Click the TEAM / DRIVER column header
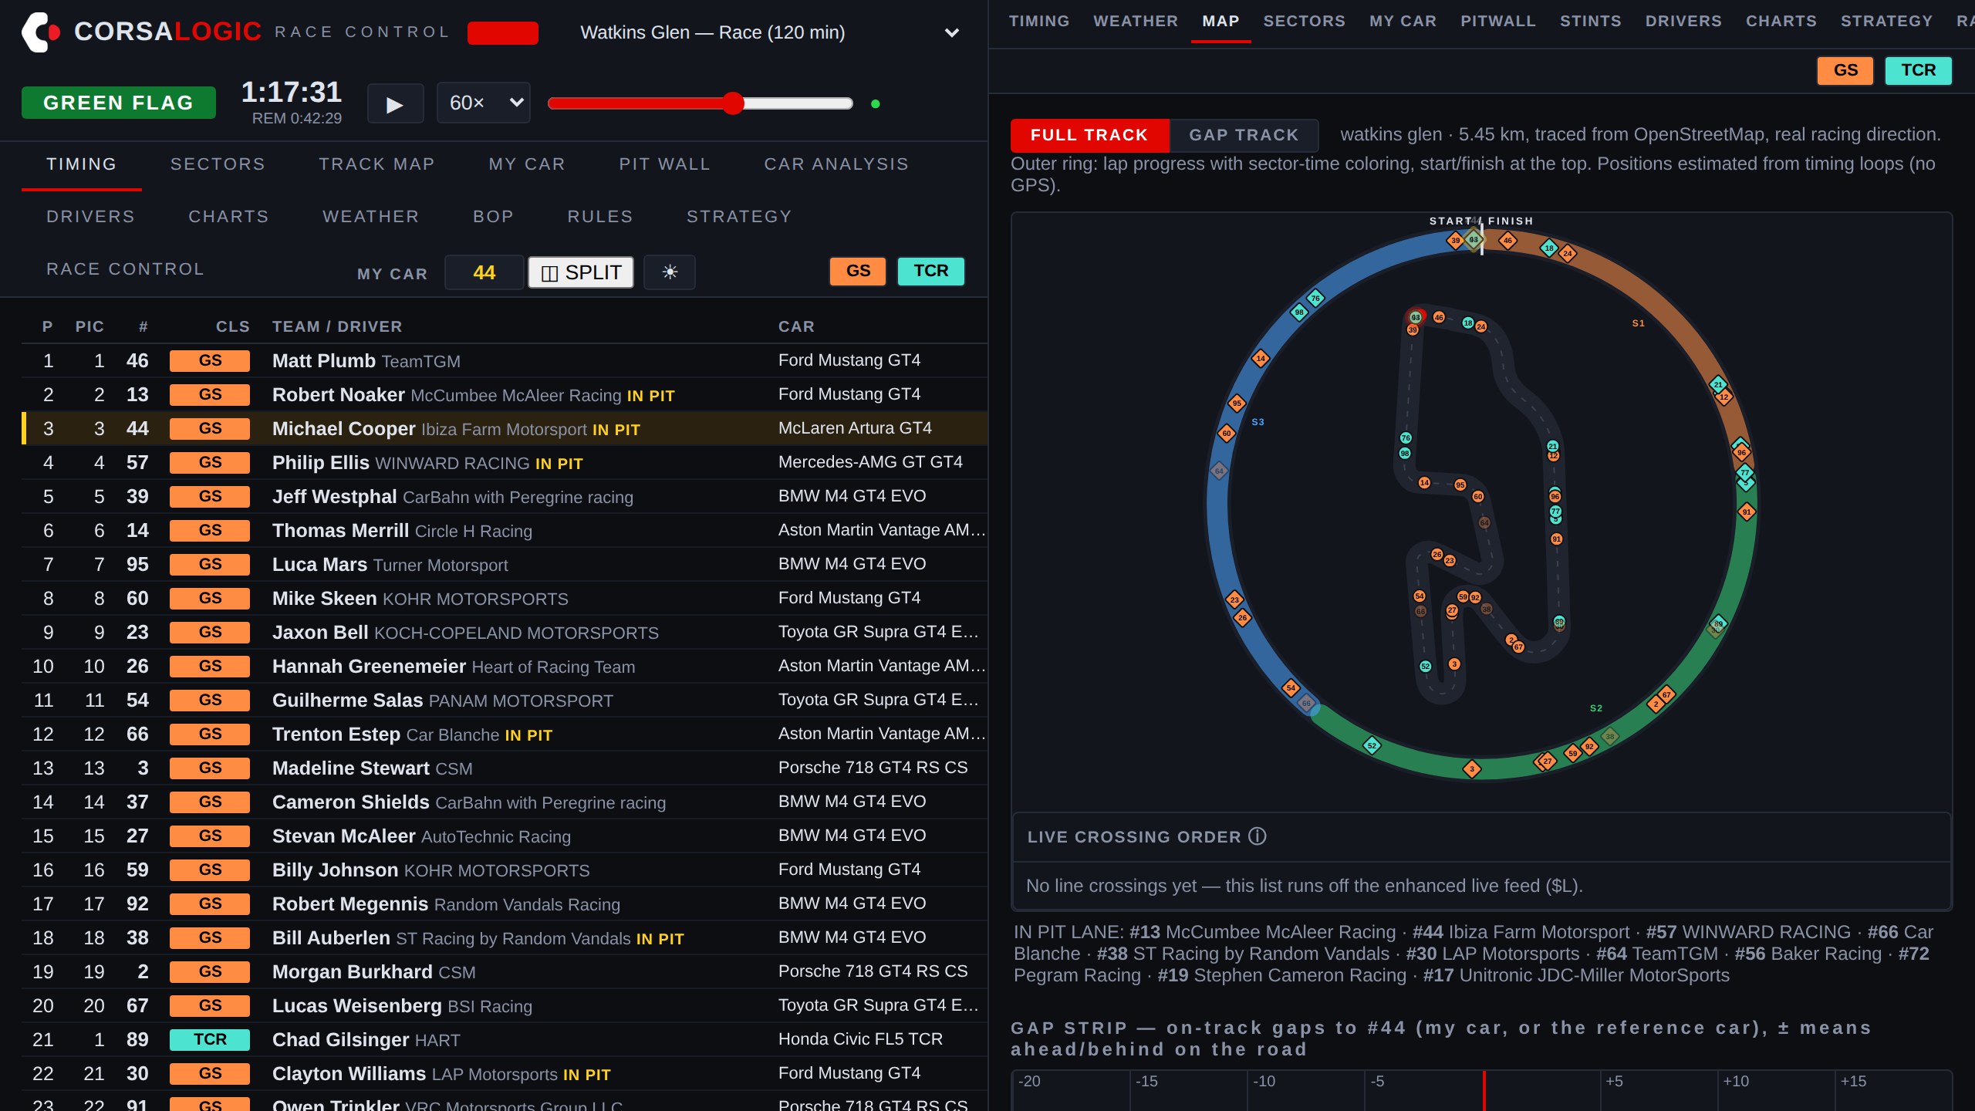This screenshot has height=1111, width=1975. [x=337, y=326]
